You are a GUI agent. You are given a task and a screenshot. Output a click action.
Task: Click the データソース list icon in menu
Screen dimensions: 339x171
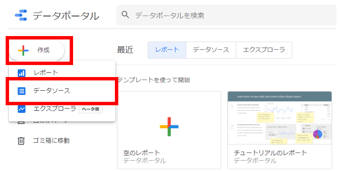21,91
